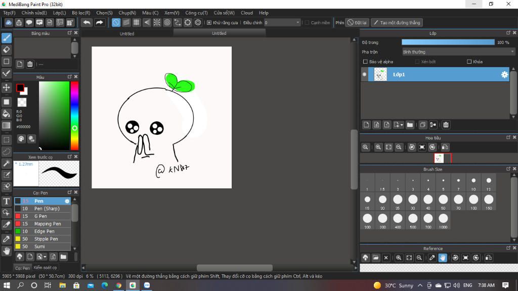This screenshot has width=518, height=291.
Task: Open the Chỉnh sửa(E) menu
Action: pyautogui.click(x=34, y=13)
